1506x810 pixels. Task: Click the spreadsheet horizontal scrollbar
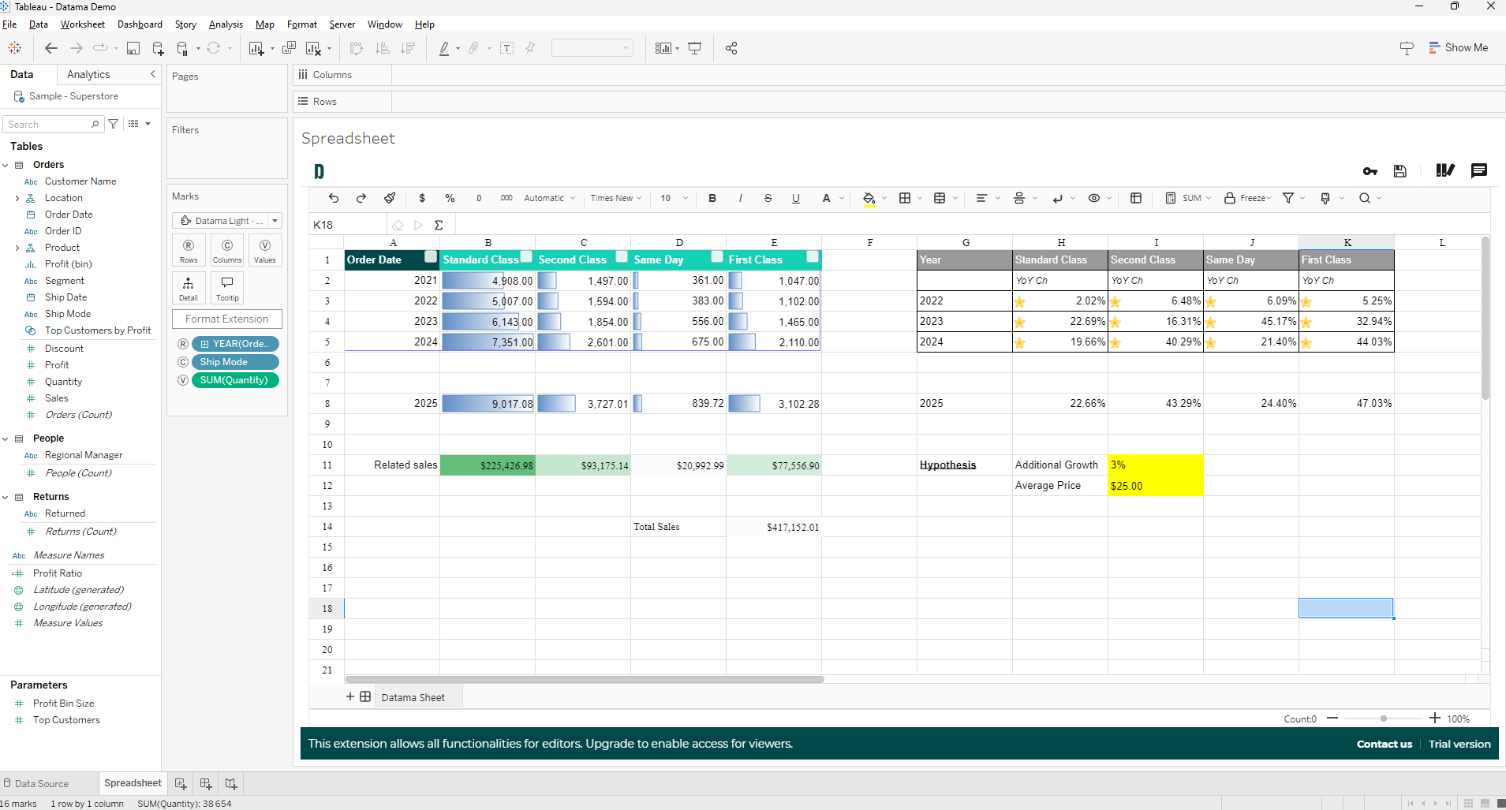pyautogui.click(x=585, y=679)
